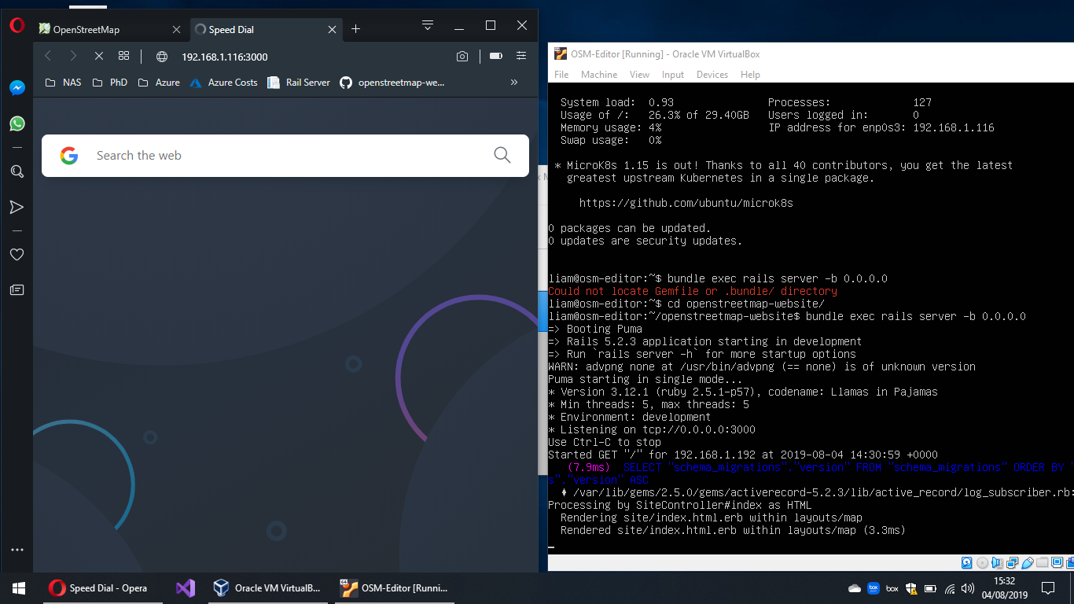Open WhatsApp in the Opera sidebar
The height and width of the screenshot is (604, 1074).
17,123
